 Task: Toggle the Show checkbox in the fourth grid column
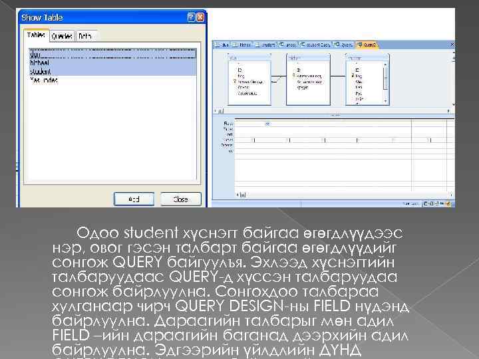[357, 140]
